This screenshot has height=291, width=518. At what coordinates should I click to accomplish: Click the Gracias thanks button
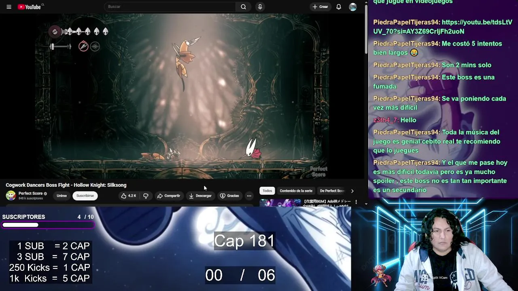[229, 196]
